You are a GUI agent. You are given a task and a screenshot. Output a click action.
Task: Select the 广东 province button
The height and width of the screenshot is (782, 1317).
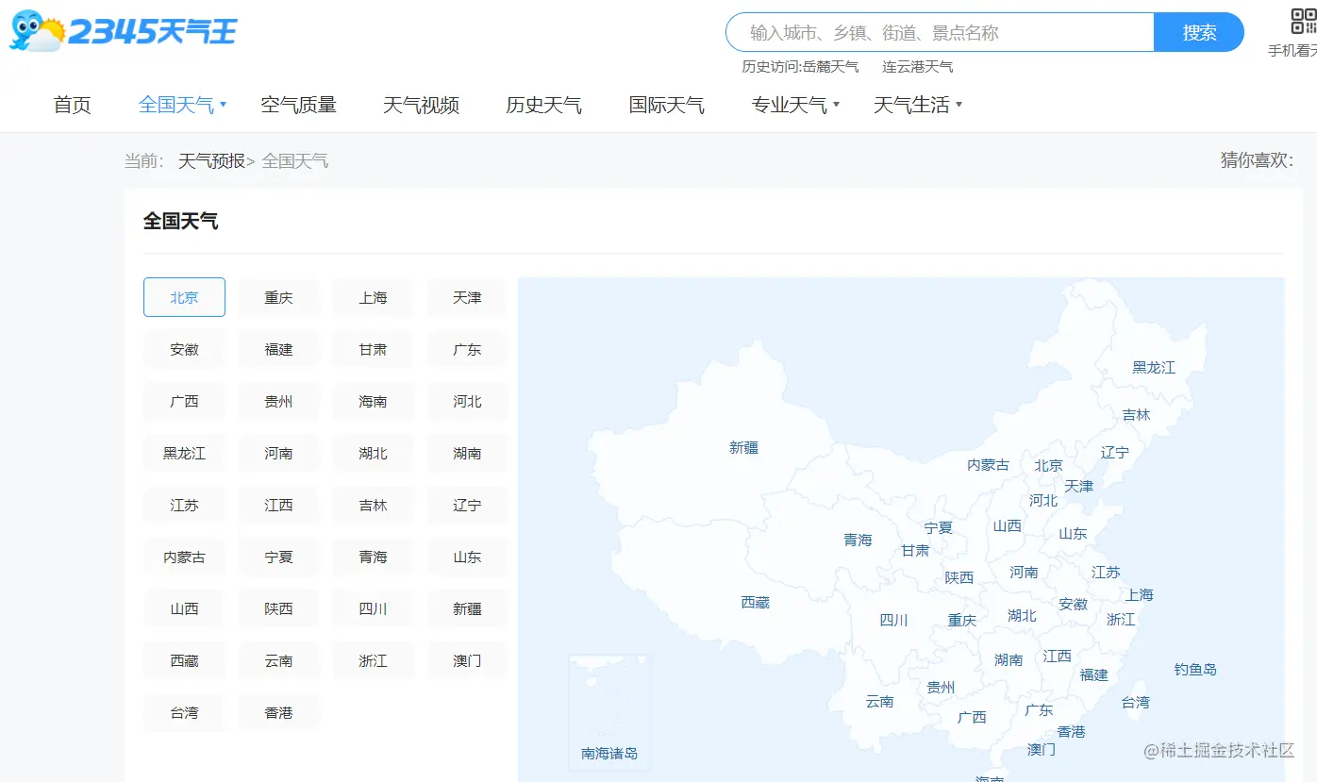coord(467,349)
